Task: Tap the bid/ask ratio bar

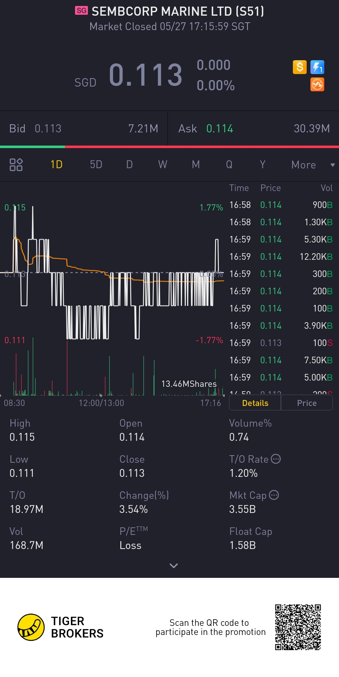Action: click(x=169, y=147)
